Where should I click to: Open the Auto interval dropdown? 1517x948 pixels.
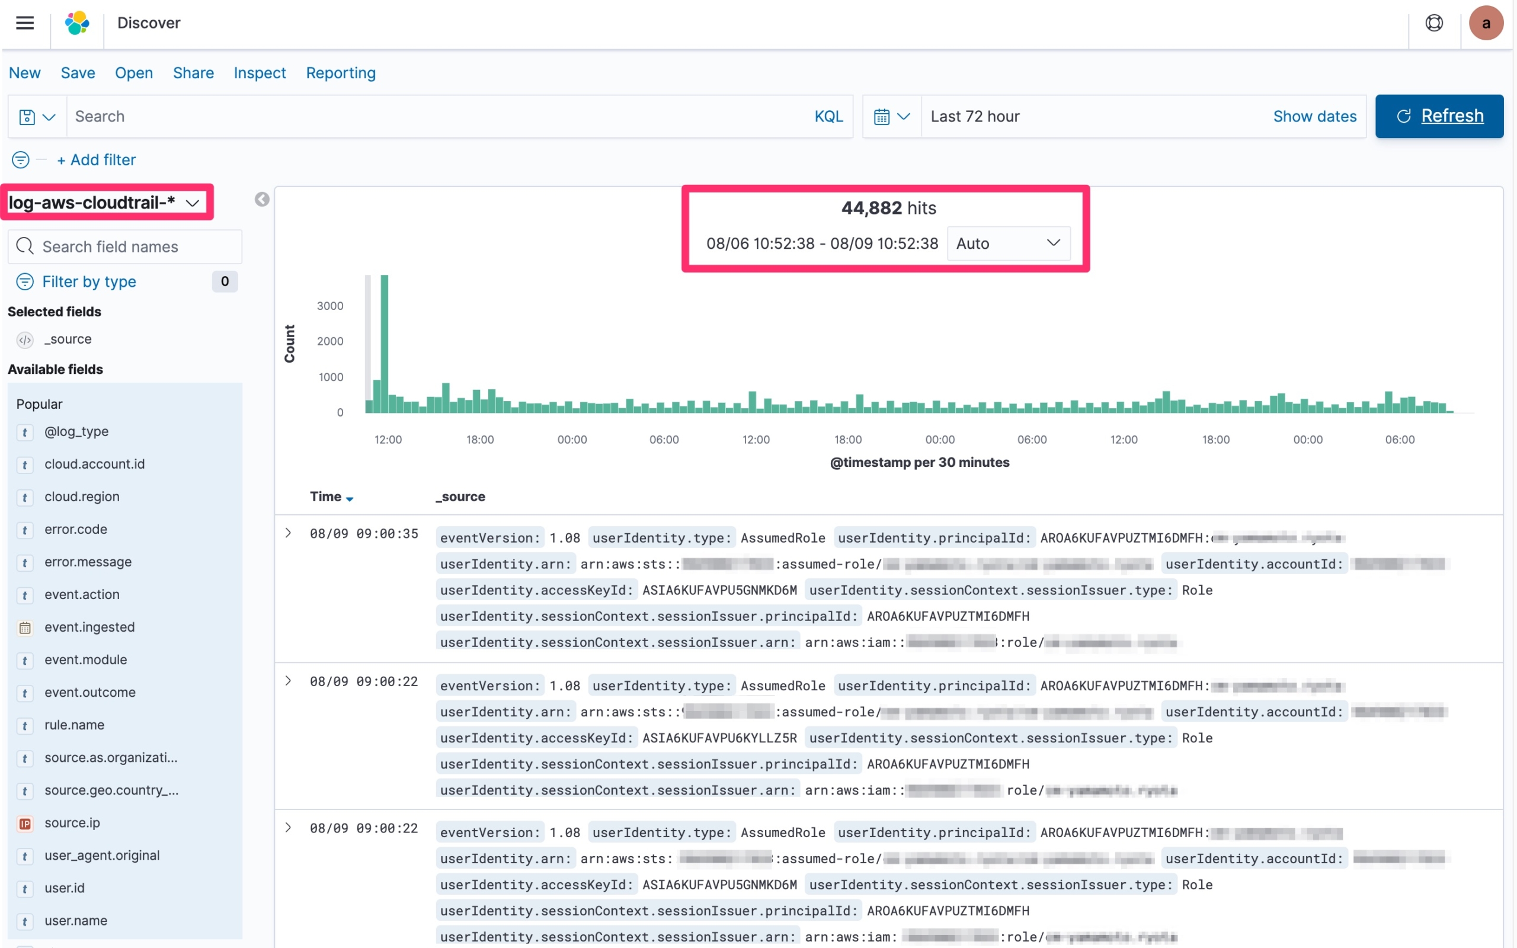tap(1009, 244)
